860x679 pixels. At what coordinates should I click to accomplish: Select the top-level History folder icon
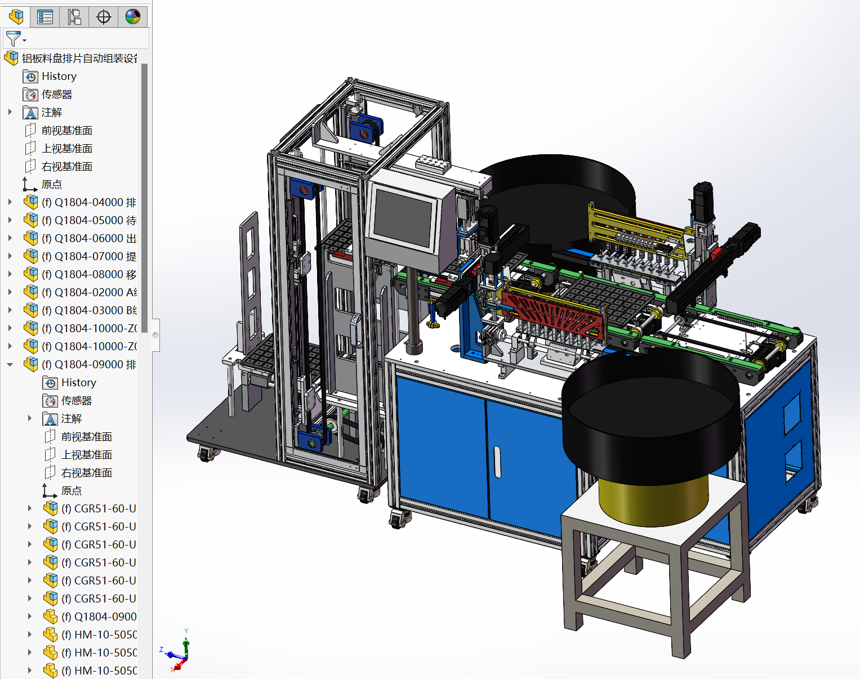pos(30,77)
